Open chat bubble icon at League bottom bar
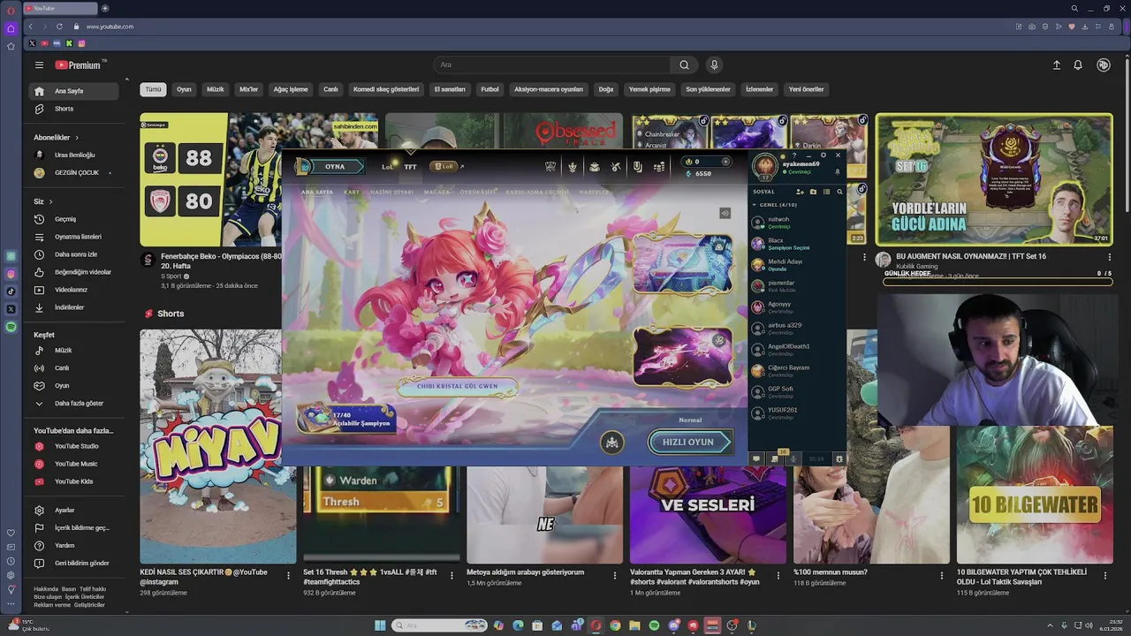This screenshot has width=1131, height=636. [x=756, y=458]
